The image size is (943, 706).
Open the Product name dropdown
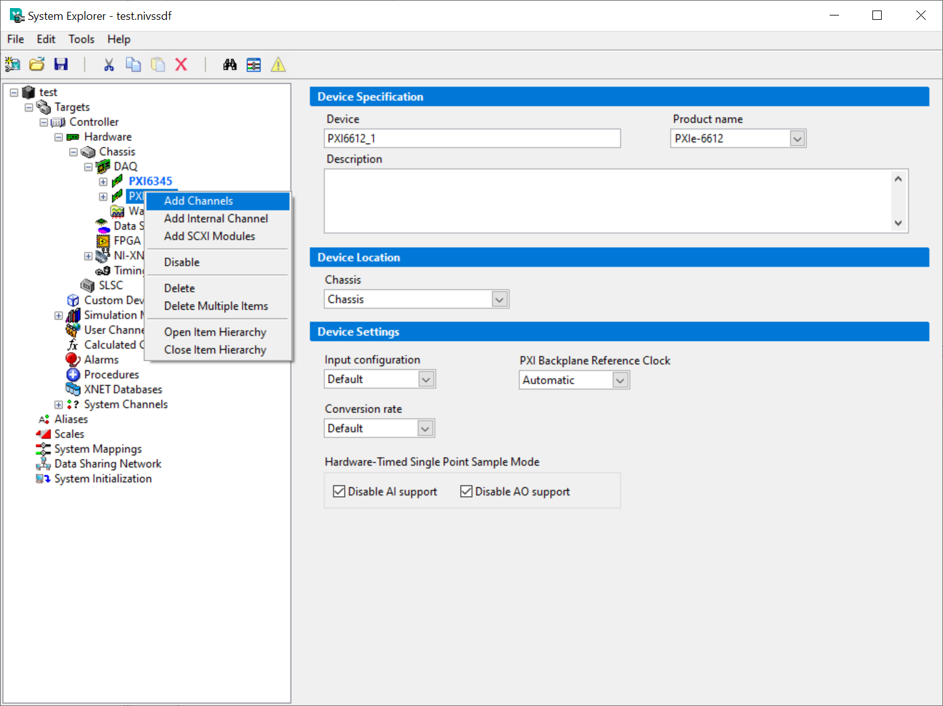point(797,139)
